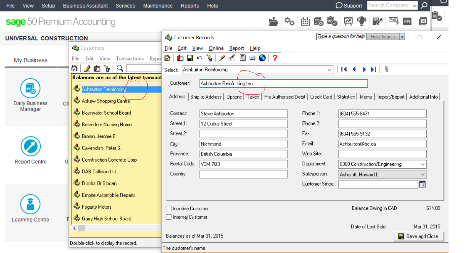Click the close all windows icon
The width and height of the screenshot is (469, 253).
(423, 22)
